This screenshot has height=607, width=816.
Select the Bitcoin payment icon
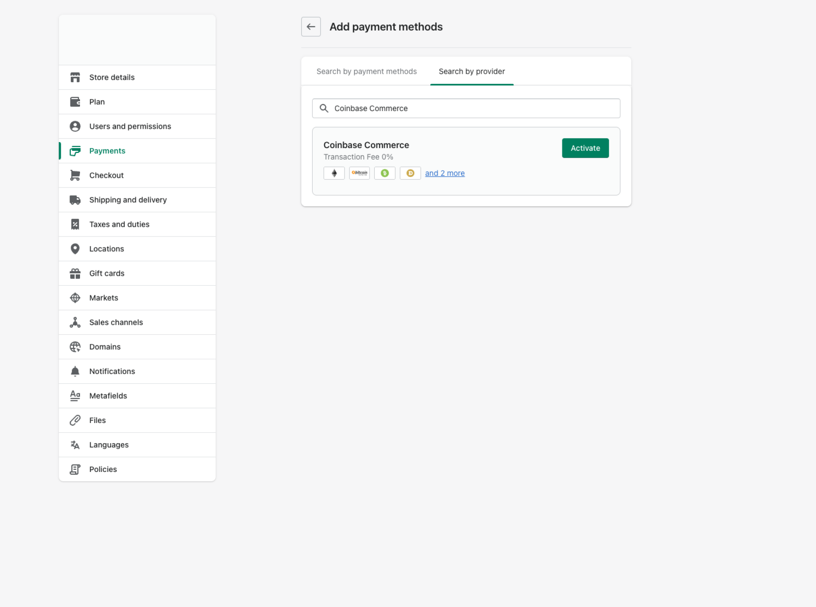(359, 173)
